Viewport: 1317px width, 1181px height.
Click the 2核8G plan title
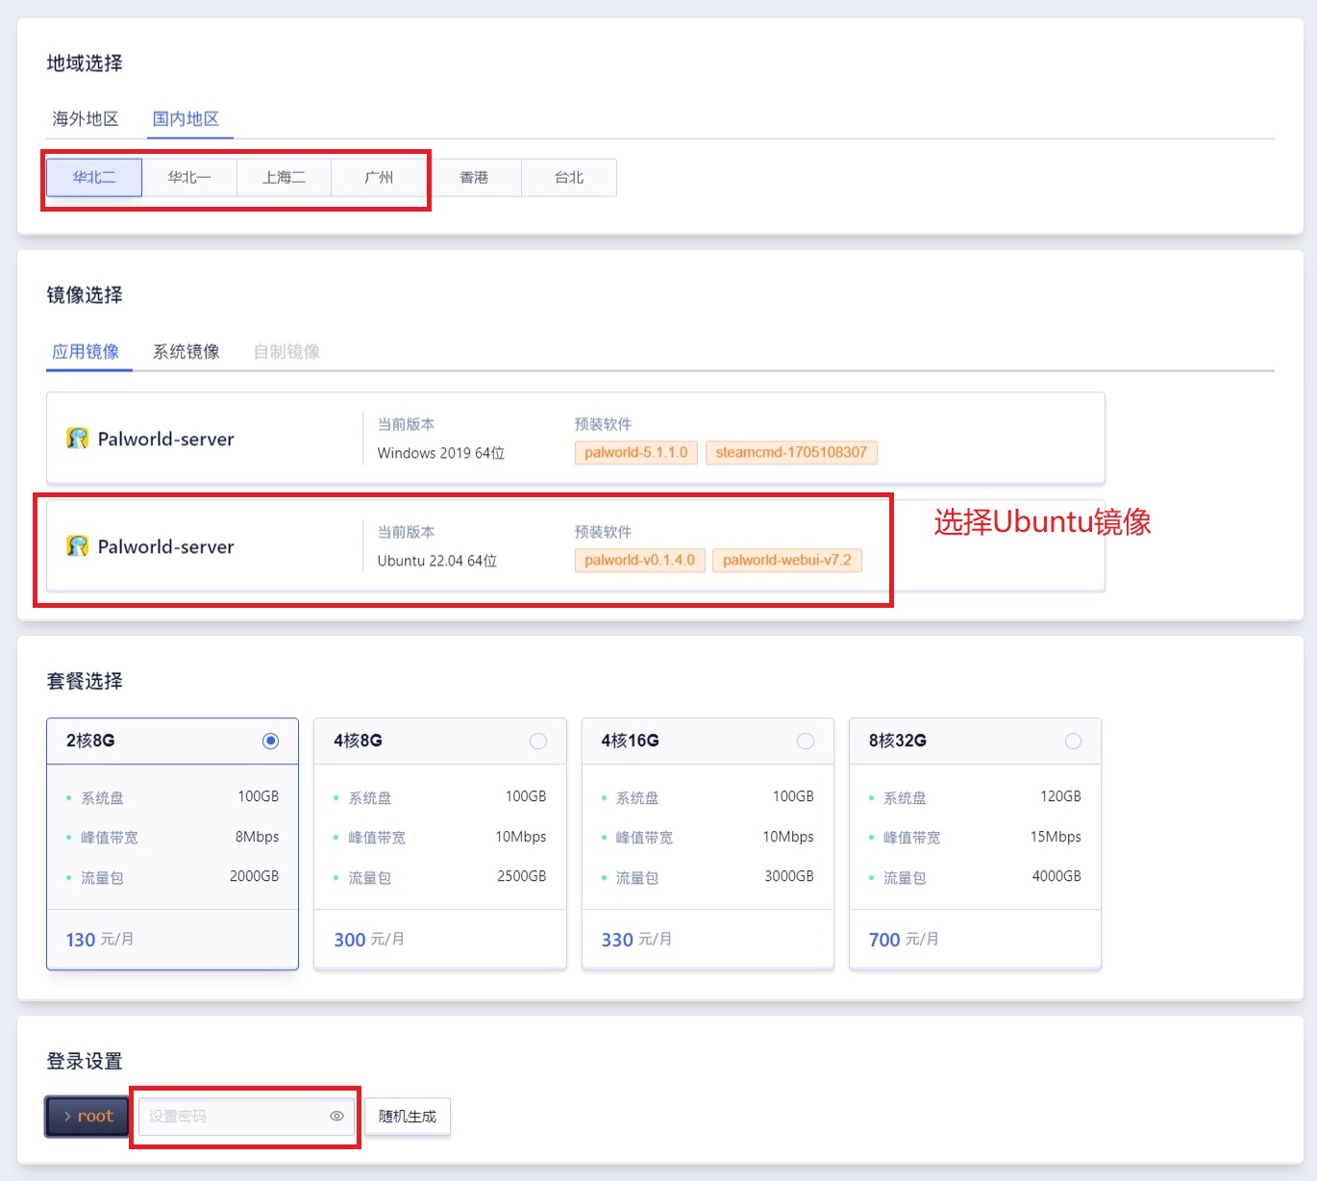point(90,741)
